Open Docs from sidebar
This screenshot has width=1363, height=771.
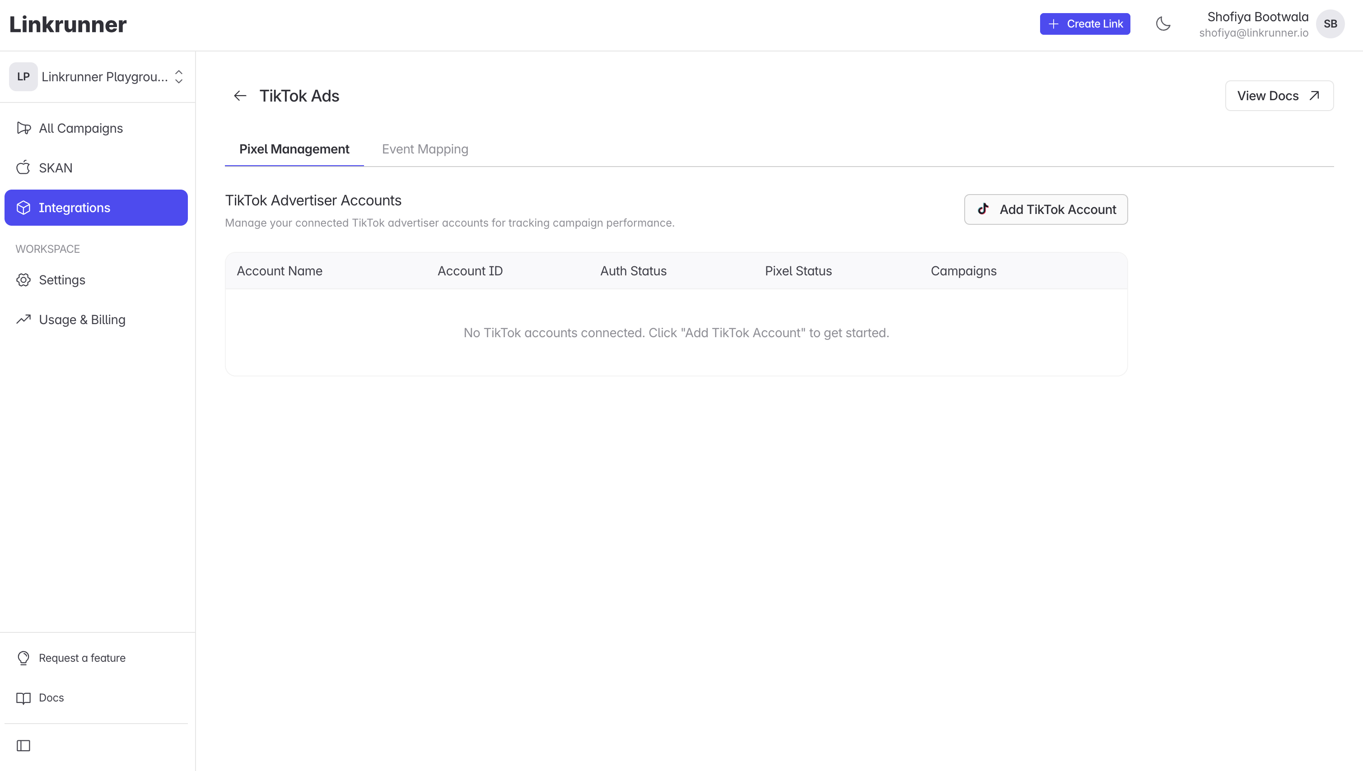tap(96, 697)
